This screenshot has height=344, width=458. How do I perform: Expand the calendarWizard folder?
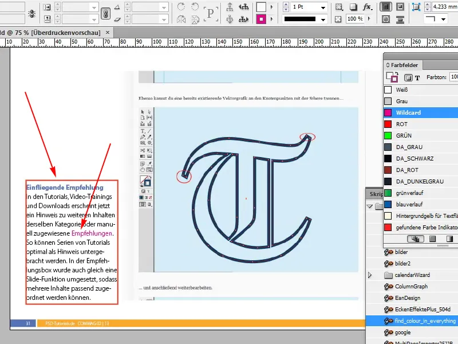coord(370,275)
